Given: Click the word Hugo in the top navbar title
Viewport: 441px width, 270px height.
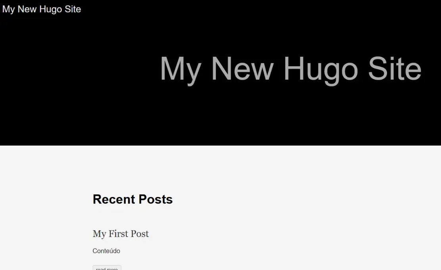Looking at the screenshot, I should coord(51,10).
